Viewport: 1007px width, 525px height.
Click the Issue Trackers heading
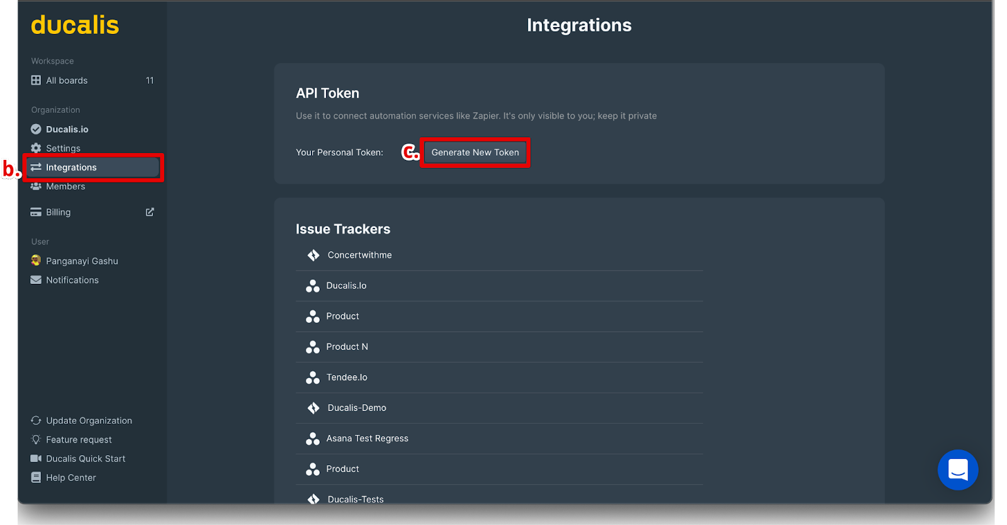(x=343, y=229)
